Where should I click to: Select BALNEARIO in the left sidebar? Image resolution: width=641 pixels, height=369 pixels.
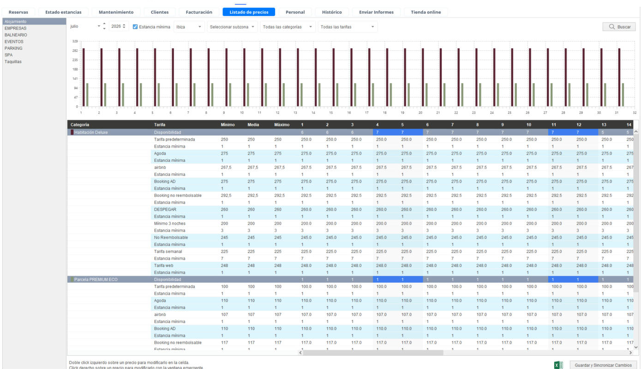(16, 35)
